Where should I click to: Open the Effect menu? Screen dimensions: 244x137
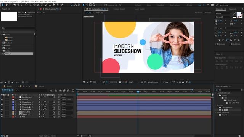click(27, 2)
